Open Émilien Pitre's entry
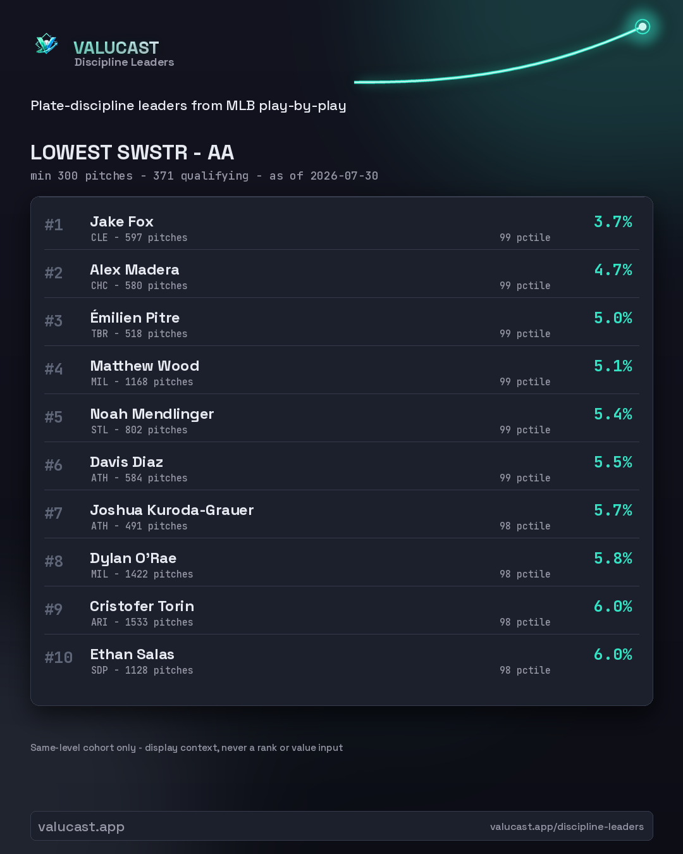Image resolution: width=683 pixels, height=854 pixels. point(341,322)
